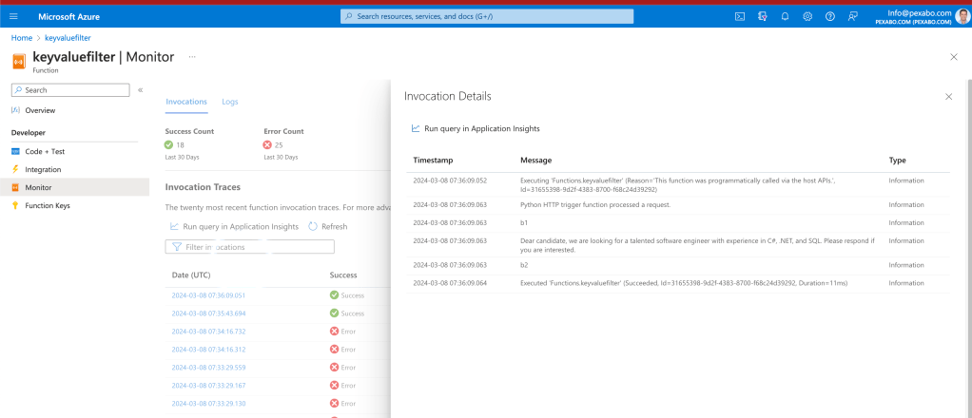Click the keyvaluefilter function resource icon
The width and height of the screenshot is (972, 418).
point(19,62)
